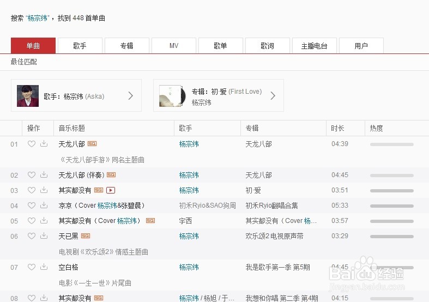Viewport: 429px width, 302px height.
Task: Open the 歌词 tab
Action: (x=268, y=46)
